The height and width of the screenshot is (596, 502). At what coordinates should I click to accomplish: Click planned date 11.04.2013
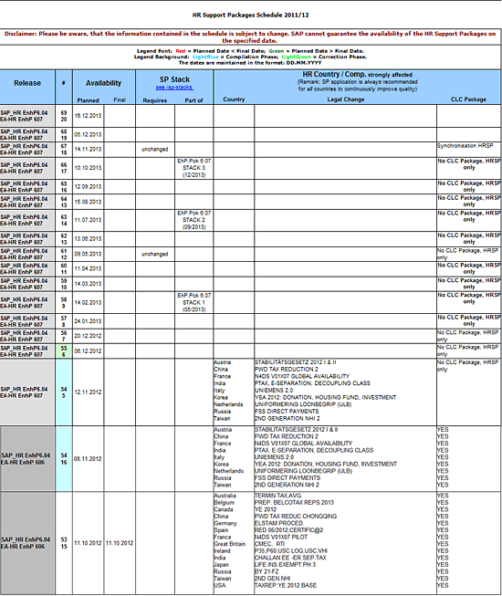click(88, 268)
